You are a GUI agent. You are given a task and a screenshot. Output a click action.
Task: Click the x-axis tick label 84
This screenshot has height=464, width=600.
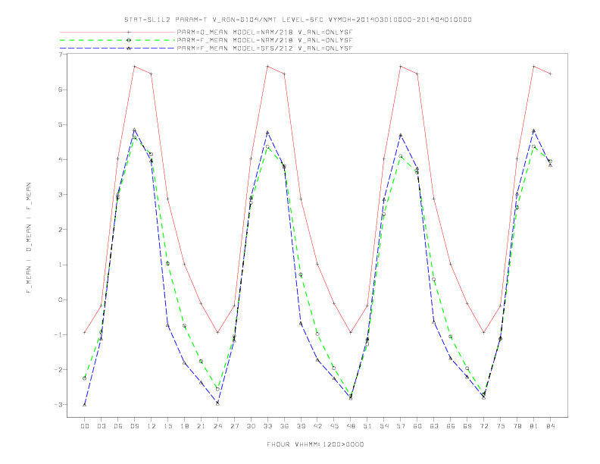pos(551,426)
